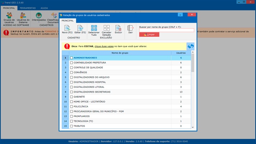This screenshot has width=256, height=144.
Task: Open the AJUDA tab
Action: tap(44, 8)
